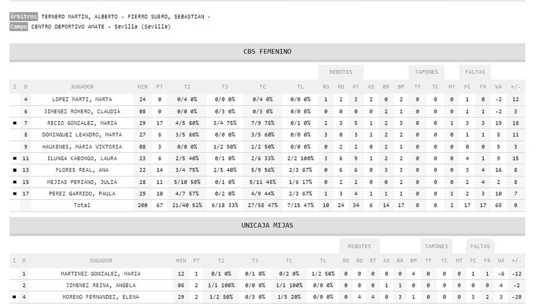
Task: Select the CBS FEMENINO team header
Action: pyautogui.click(x=267, y=52)
